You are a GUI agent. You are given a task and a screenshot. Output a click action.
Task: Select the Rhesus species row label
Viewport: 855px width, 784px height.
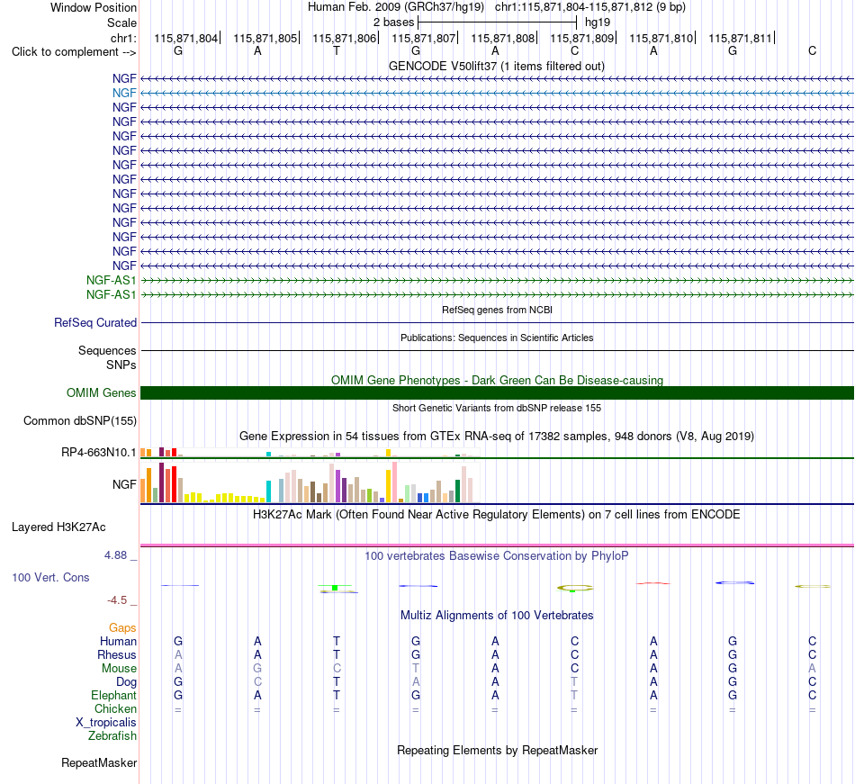tap(117, 654)
